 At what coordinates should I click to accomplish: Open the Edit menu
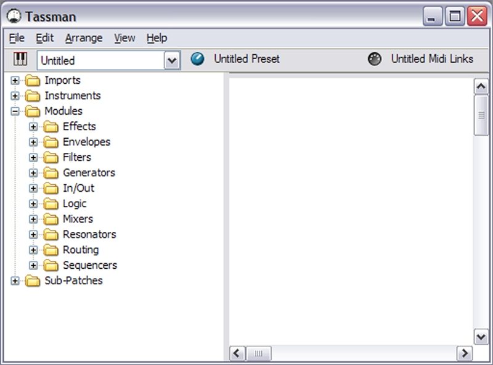(x=44, y=38)
